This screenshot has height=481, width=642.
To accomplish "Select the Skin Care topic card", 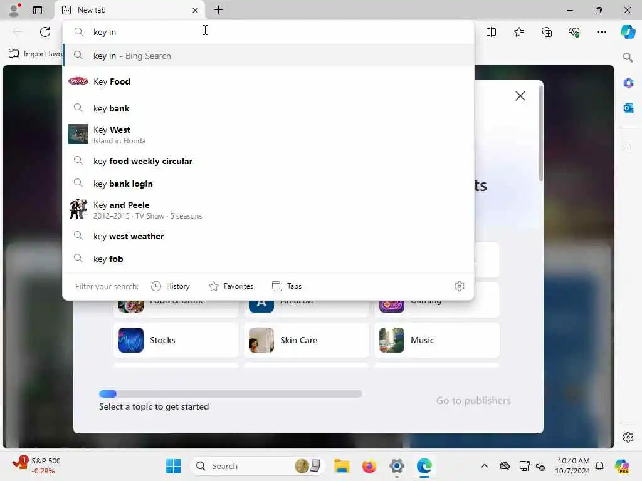I will pyautogui.click(x=306, y=340).
